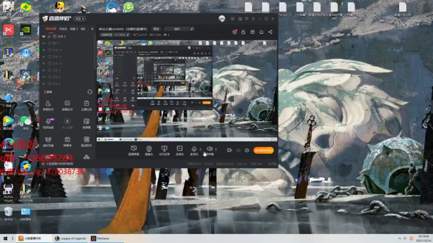
Task: Toggle visibility of 文本 11 layer
Action: point(44,57)
